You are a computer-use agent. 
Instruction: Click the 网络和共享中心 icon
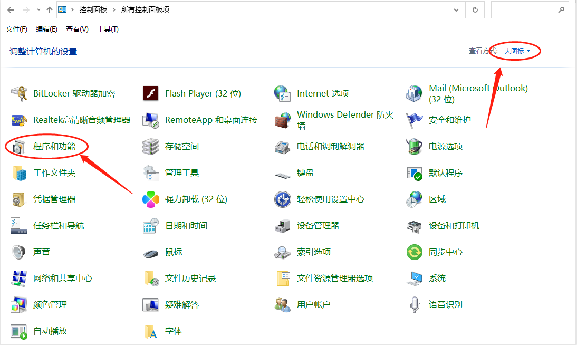point(19,279)
